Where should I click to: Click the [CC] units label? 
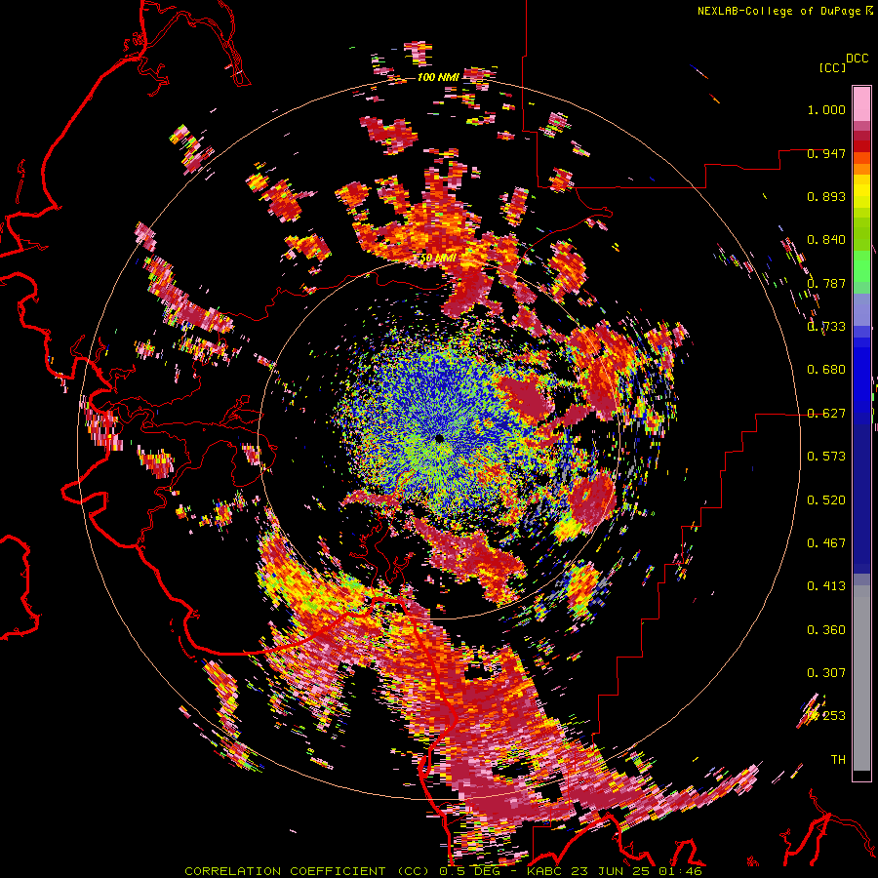pyautogui.click(x=832, y=67)
